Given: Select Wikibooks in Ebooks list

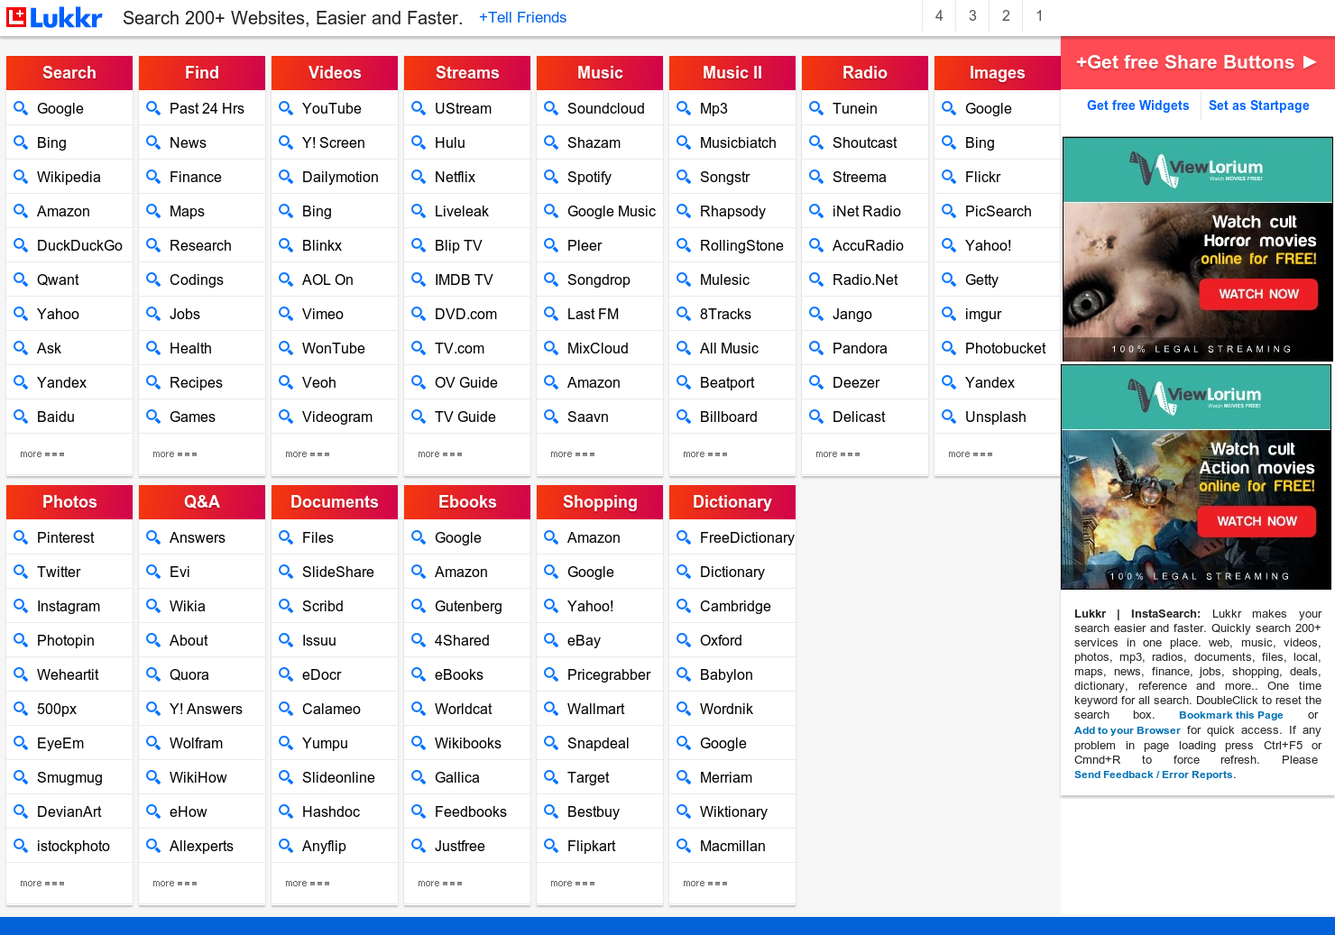Looking at the screenshot, I should point(467,743).
